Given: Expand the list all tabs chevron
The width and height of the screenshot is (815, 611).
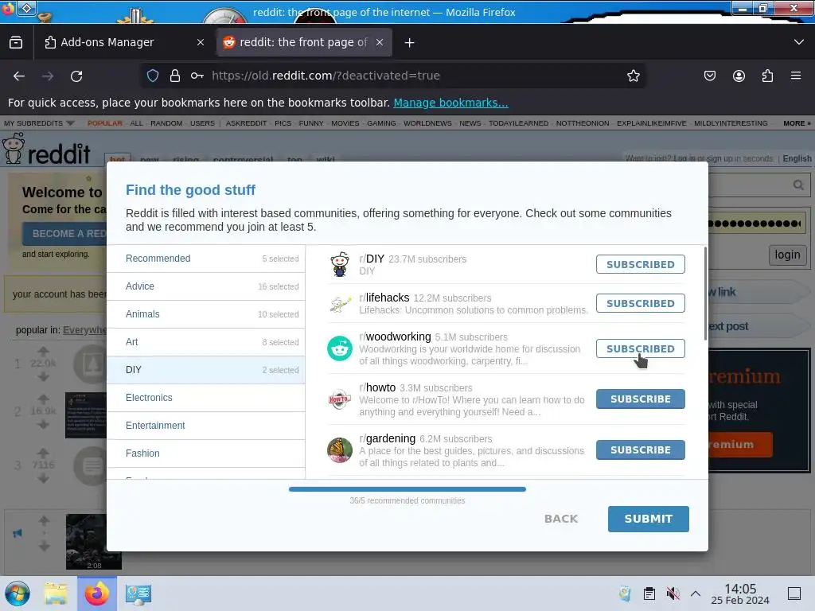Looking at the screenshot, I should point(799,42).
